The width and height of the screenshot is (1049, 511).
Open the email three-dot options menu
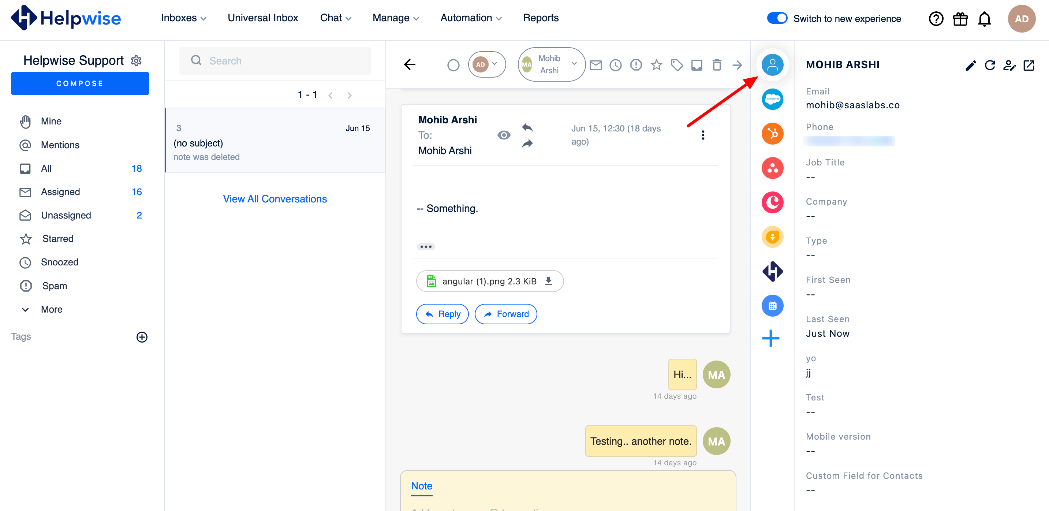[703, 135]
